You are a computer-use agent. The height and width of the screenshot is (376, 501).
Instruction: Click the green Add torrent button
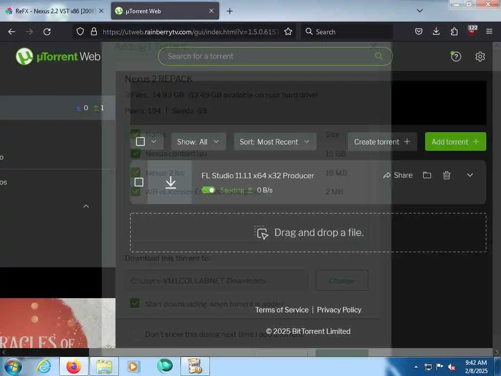(455, 141)
